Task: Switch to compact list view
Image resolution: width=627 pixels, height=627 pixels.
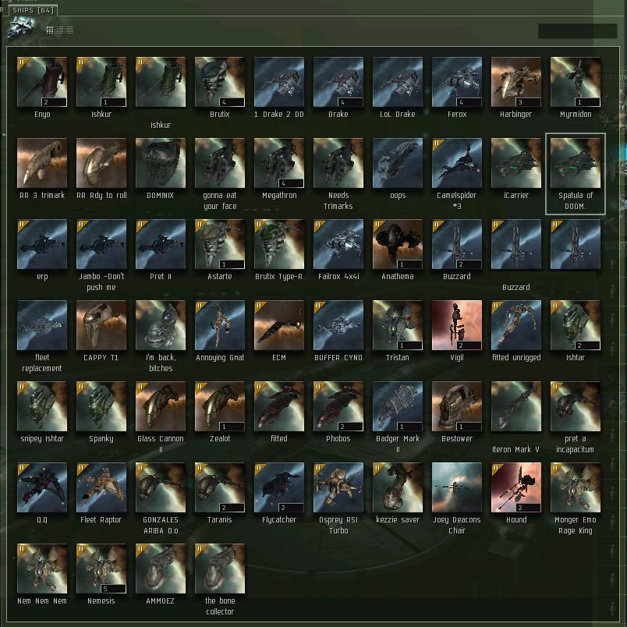Action: (x=70, y=30)
